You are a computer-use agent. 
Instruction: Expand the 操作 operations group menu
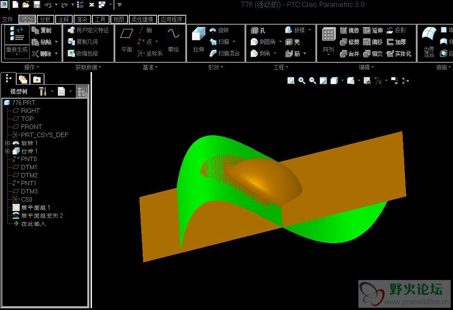31,67
